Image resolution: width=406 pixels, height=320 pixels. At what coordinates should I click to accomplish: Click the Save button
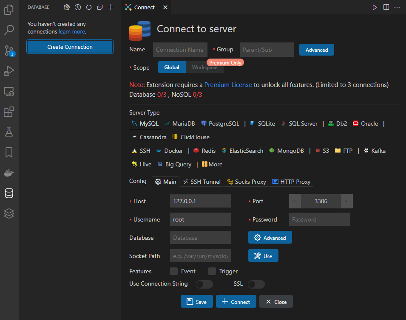coord(197,301)
